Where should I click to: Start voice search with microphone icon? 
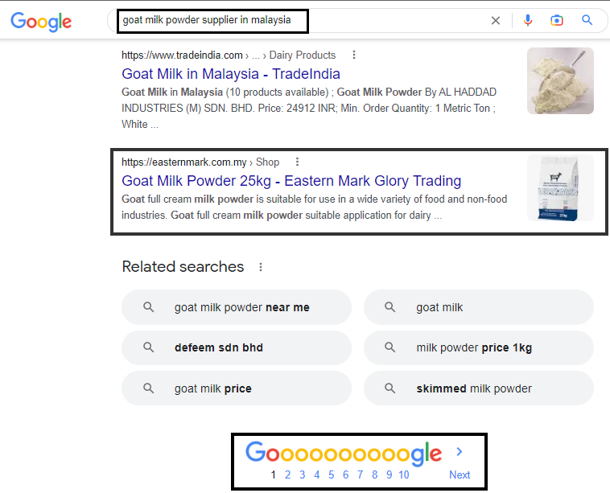[x=528, y=21]
